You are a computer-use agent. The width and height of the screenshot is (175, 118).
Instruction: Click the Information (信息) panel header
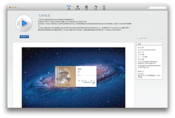click(x=149, y=44)
